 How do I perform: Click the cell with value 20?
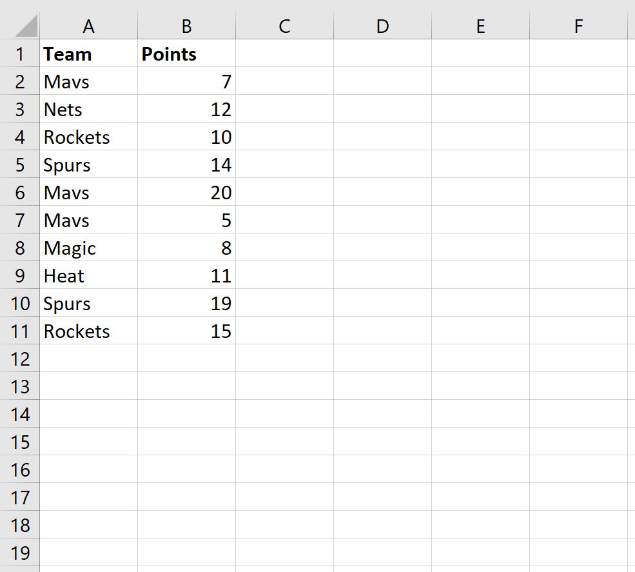pos(187,192)
